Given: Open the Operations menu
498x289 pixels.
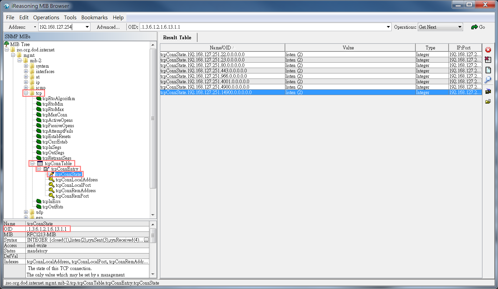Looking at the screenshot, I should [46, 17].
